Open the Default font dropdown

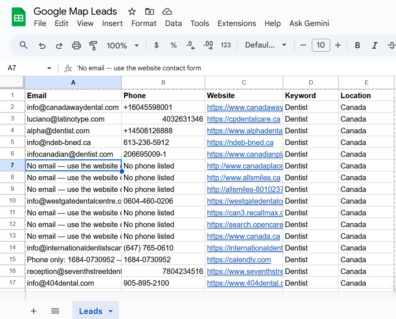pos(267,45)
